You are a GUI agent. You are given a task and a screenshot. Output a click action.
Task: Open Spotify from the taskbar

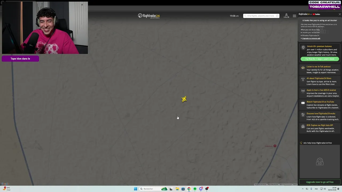point(195,189)
